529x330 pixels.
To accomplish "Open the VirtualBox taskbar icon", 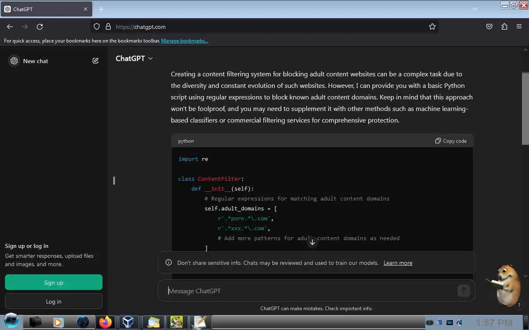I will click(128, 322).
